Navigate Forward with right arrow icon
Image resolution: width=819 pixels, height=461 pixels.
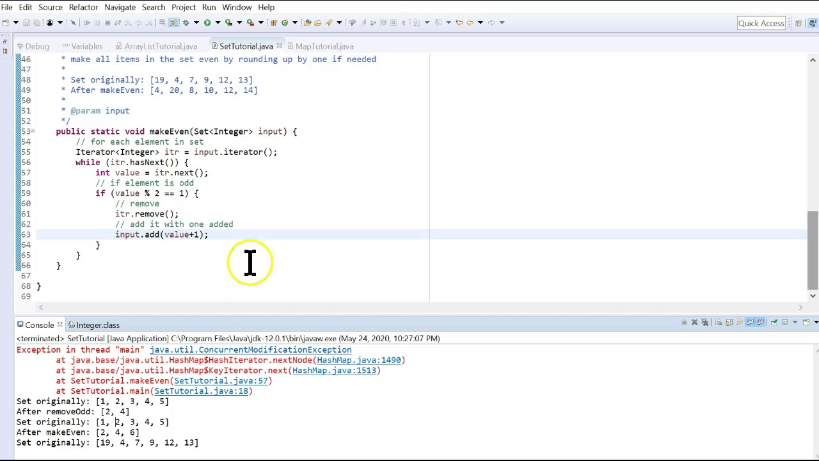pos(491,22)
